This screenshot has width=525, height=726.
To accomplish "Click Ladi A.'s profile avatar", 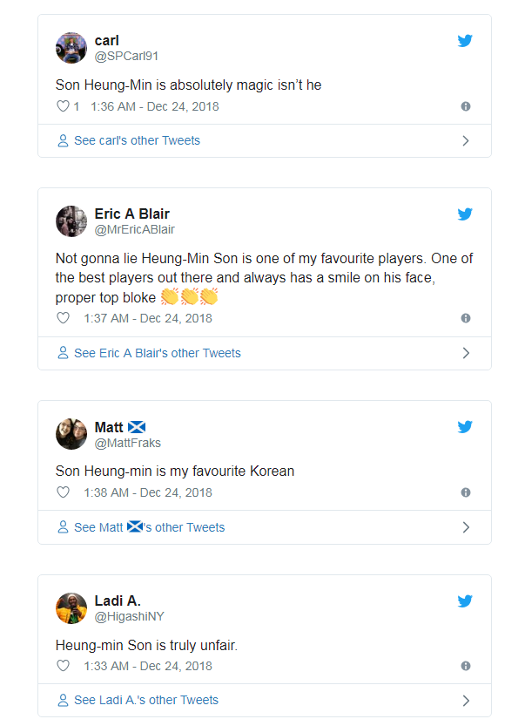I will point(71,608).
